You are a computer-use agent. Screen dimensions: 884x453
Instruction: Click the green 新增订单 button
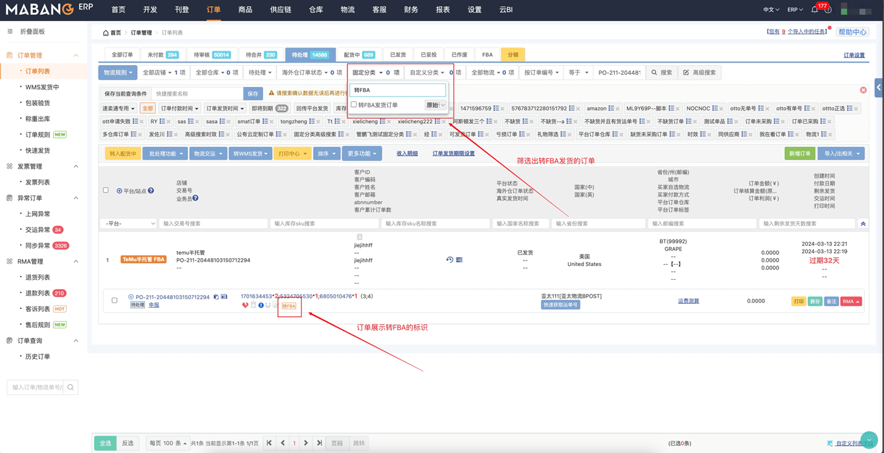coord(800,153)
